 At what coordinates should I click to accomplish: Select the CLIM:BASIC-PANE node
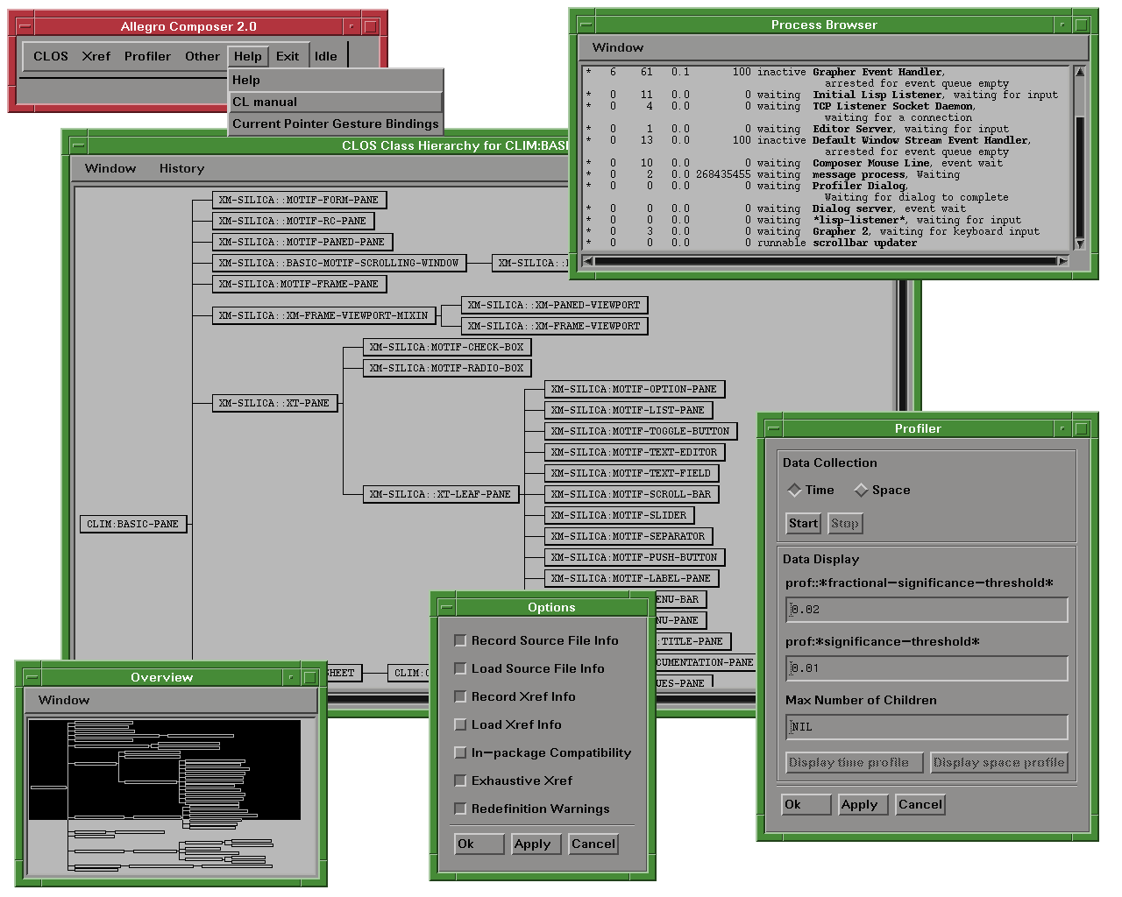tap(132, 524)
